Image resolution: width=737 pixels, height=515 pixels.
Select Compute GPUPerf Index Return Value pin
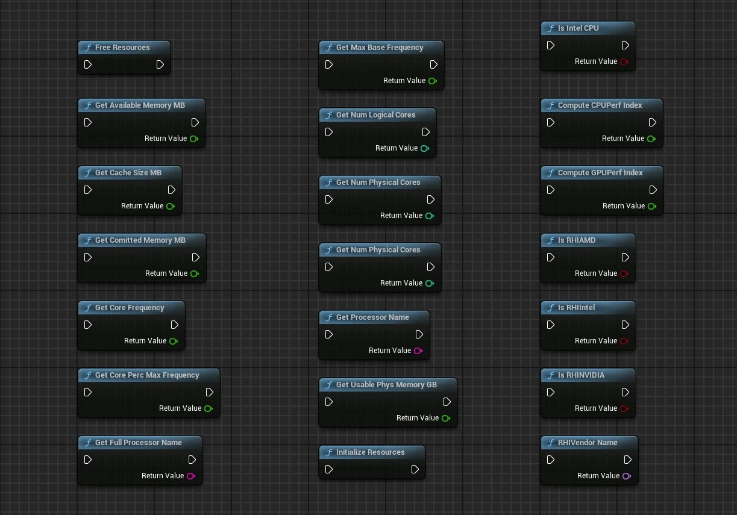[x=652, y=206]
